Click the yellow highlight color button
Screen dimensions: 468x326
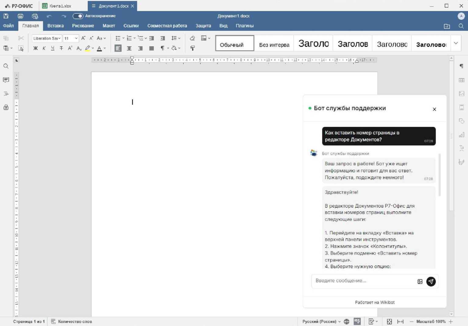87,48
